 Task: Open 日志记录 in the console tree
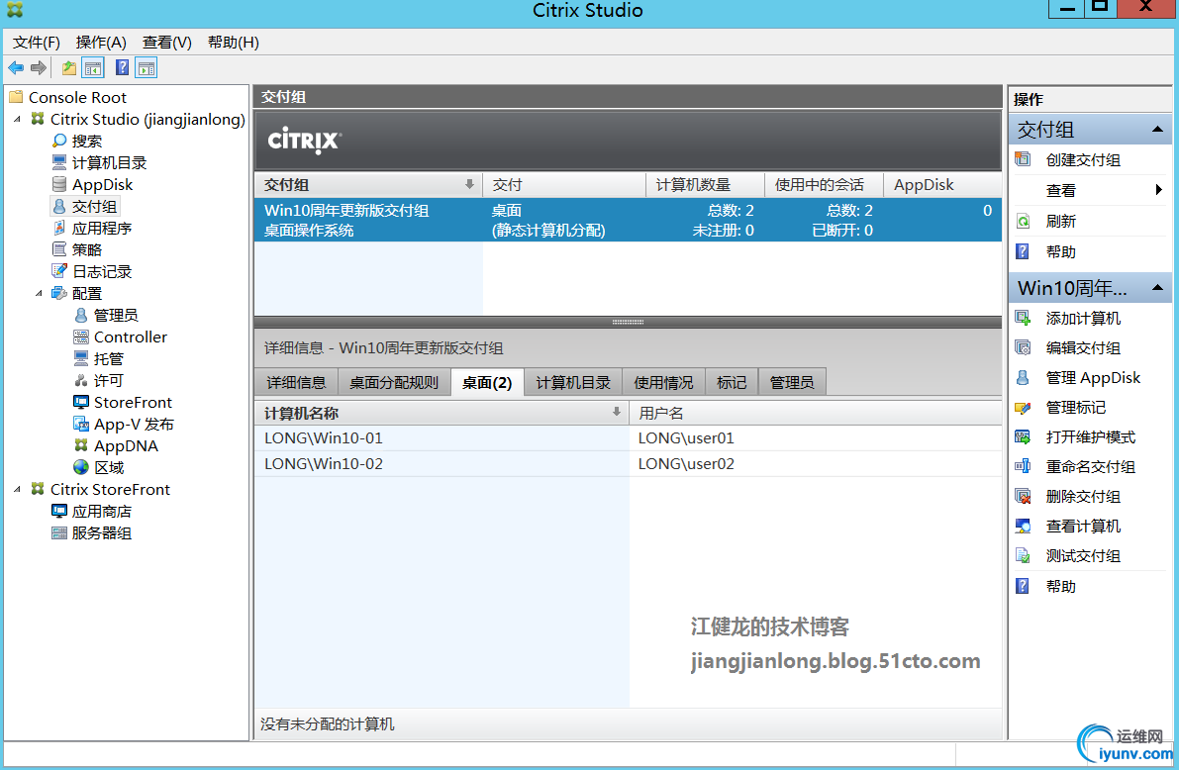pos(102,271)
